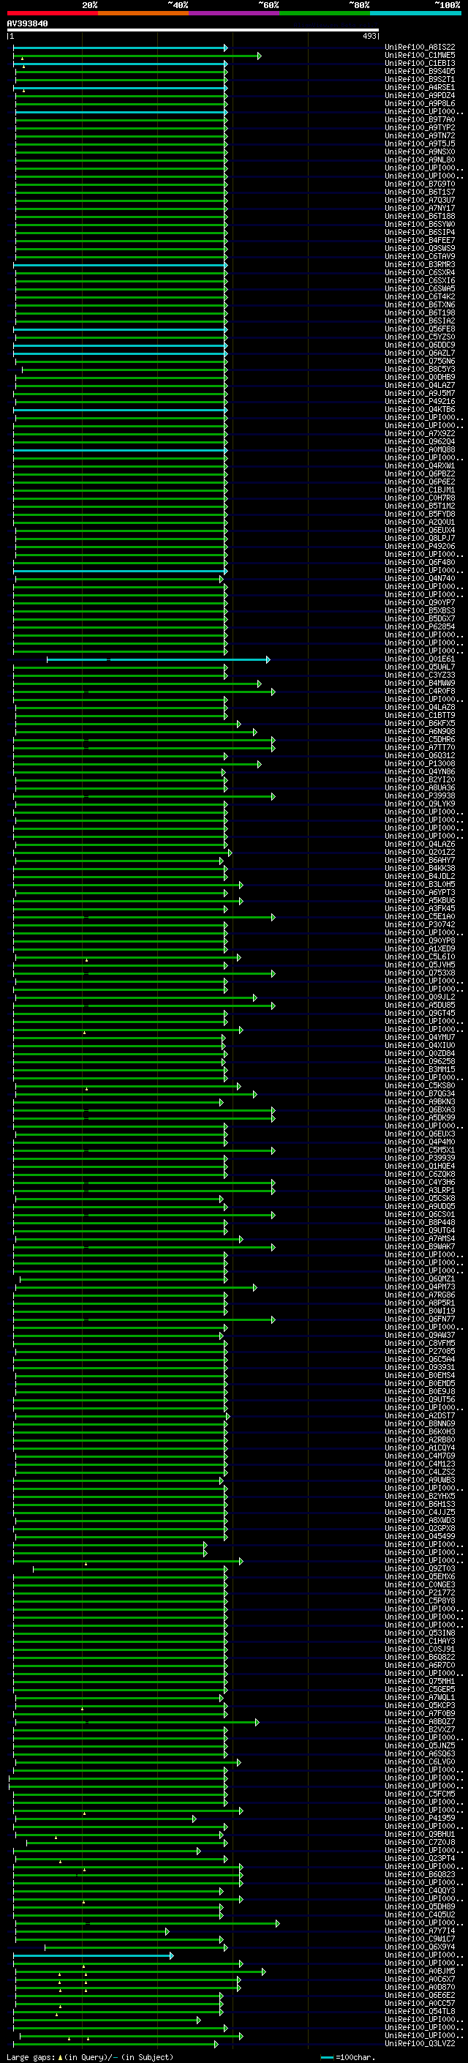
Task: Select hit label UniRef100_Q4KTB6
Action: click(420, 409)
